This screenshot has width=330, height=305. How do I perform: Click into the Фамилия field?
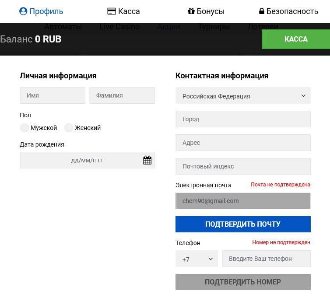click(122, 95)
